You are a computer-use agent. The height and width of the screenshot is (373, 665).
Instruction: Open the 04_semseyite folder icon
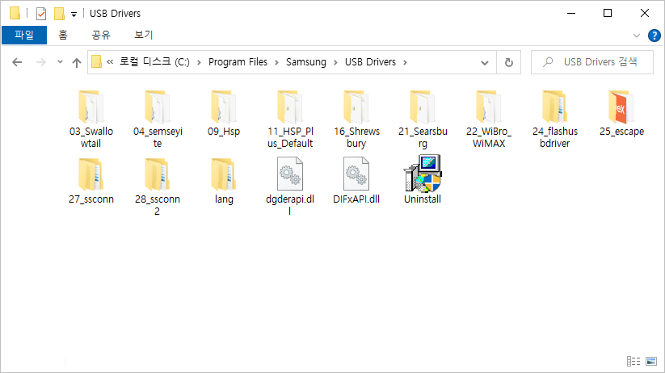158,107
